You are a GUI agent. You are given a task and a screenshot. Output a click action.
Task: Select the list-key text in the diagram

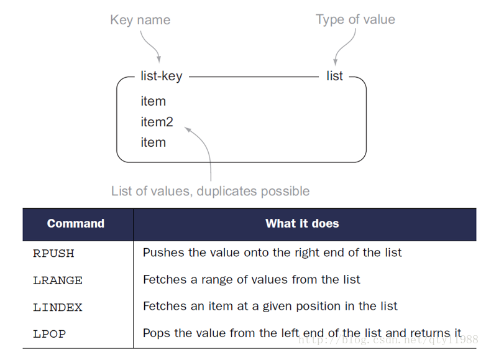(162, 76)
